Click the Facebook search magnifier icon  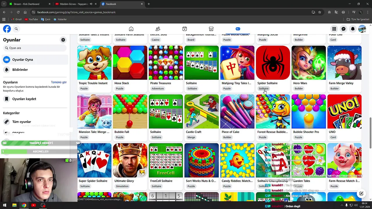(x=16, y=29)
